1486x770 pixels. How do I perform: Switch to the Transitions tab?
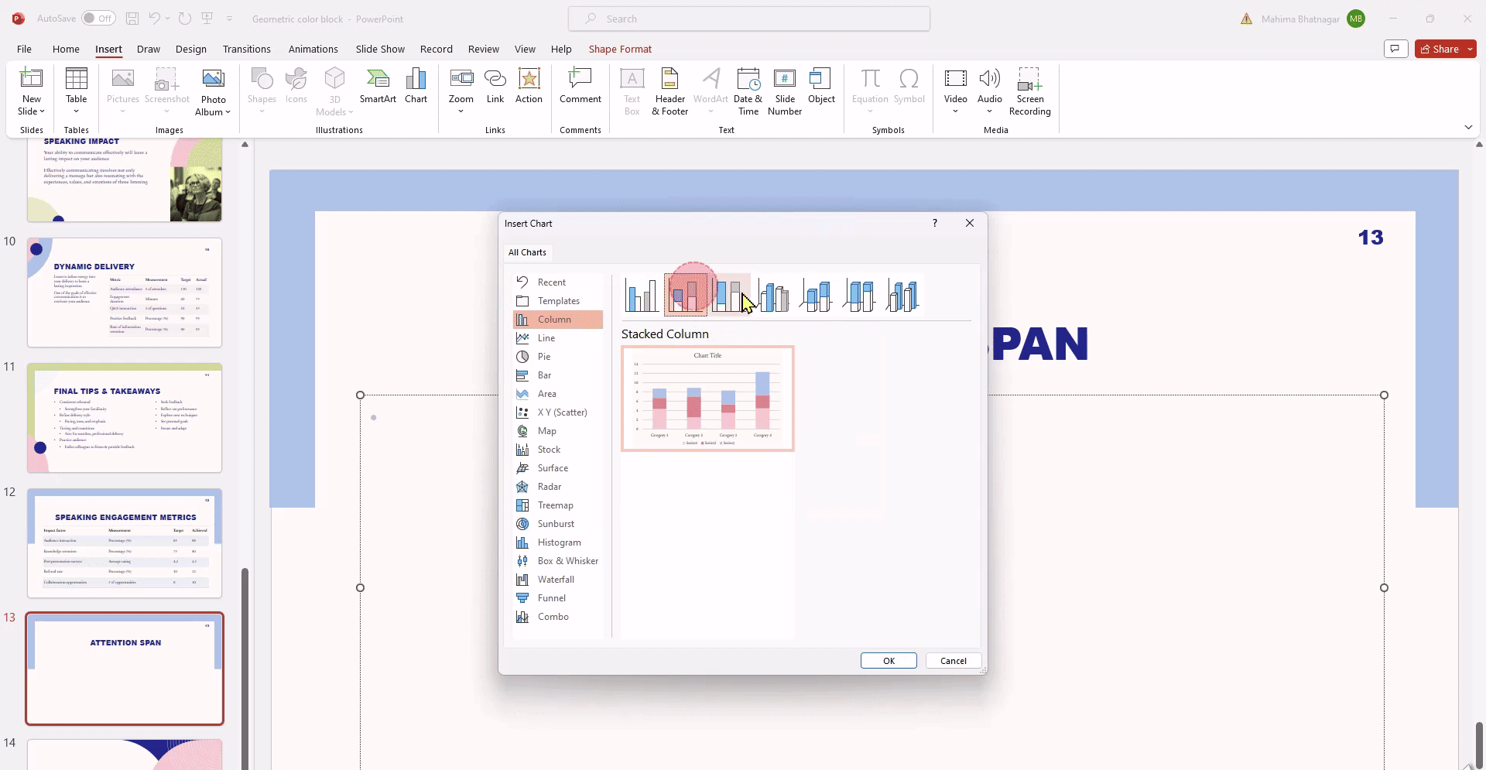click(246, 49)
